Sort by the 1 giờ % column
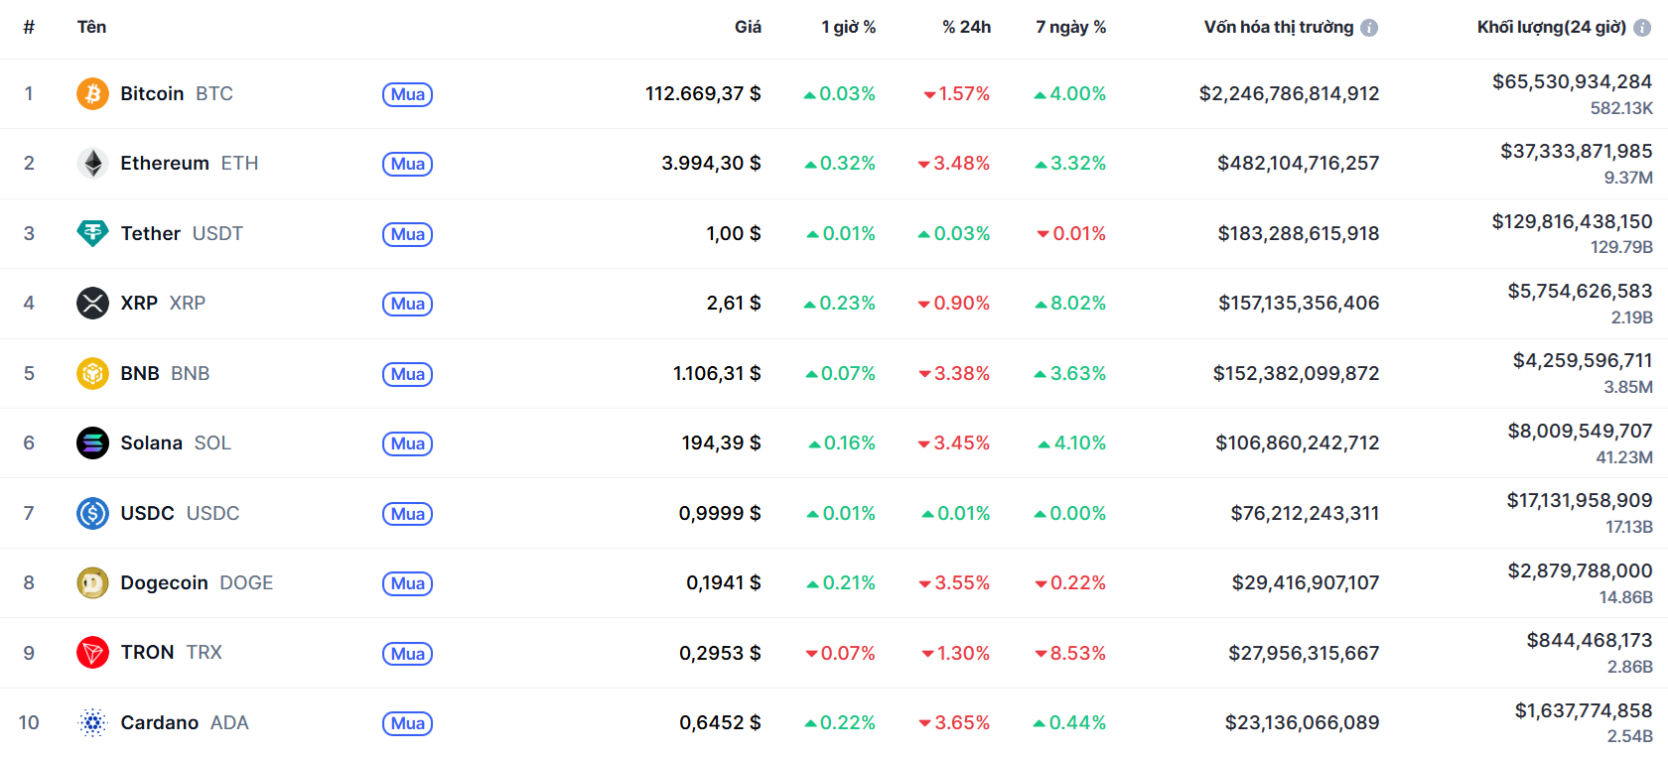 (x=848, y=27)
